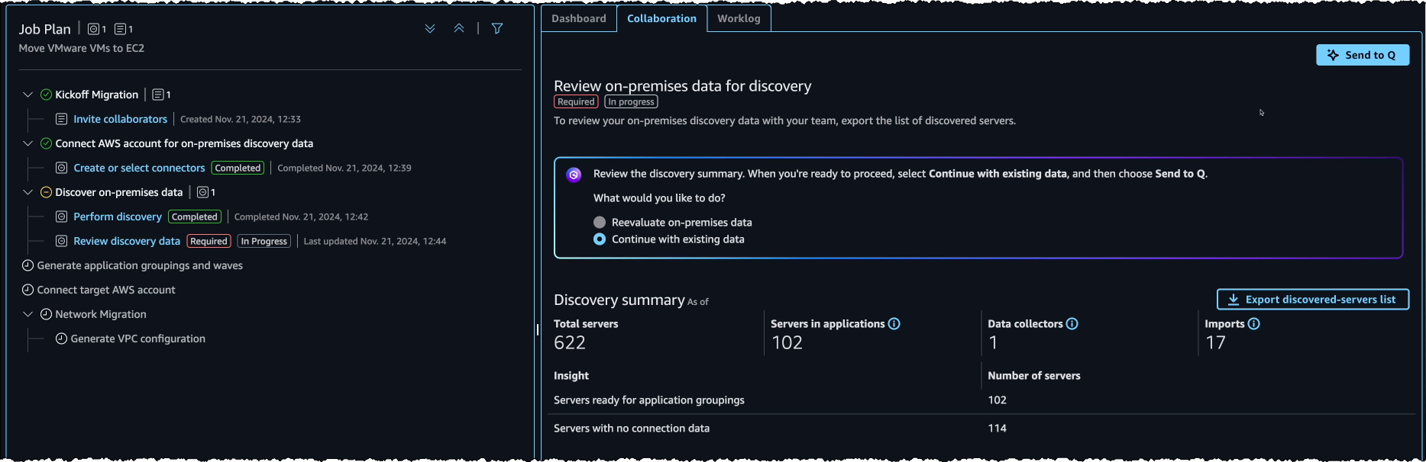1426x462 pixels.
Task: Click task icon before Perform discovery
Action: [62, 217]
